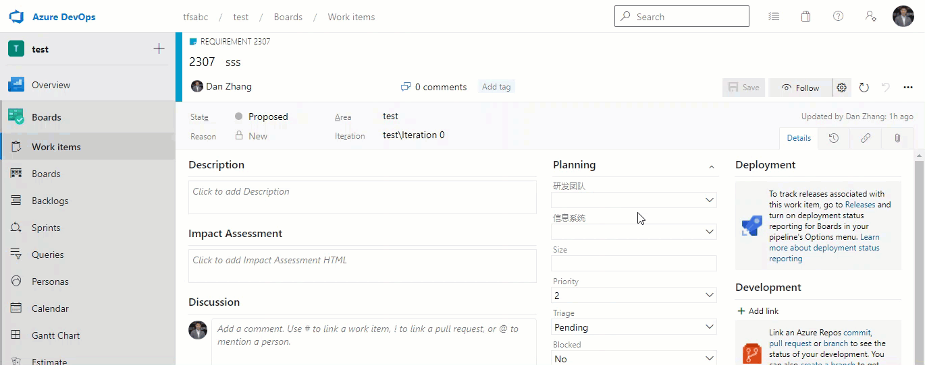Open the pull request link
This screenshot has width=925, height=365.
tap(790, 343)
